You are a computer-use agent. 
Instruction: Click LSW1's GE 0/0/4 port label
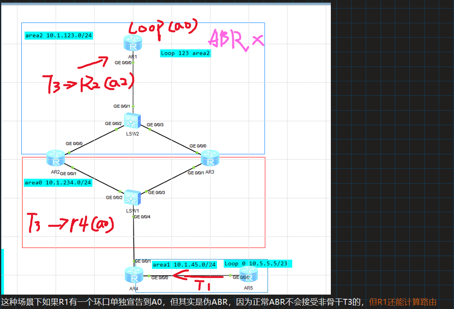tap(142, 217)
